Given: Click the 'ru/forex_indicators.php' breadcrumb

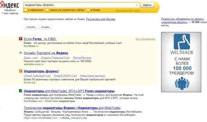Looking at the screenshot, I should coord(73,118).
